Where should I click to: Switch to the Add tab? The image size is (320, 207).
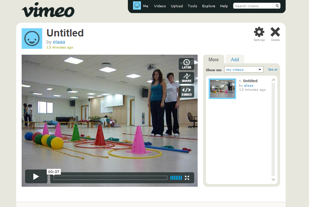(x=235, y=59)
